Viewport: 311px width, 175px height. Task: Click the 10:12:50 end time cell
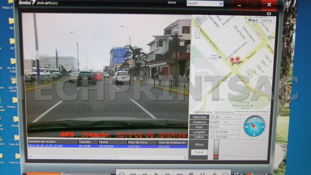tap(164, 147)
